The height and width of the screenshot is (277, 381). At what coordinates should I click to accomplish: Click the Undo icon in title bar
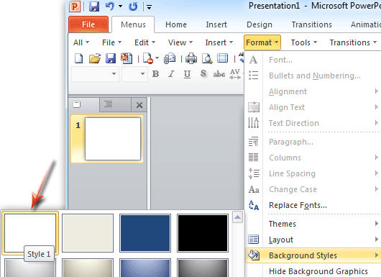tap(109, 6)
